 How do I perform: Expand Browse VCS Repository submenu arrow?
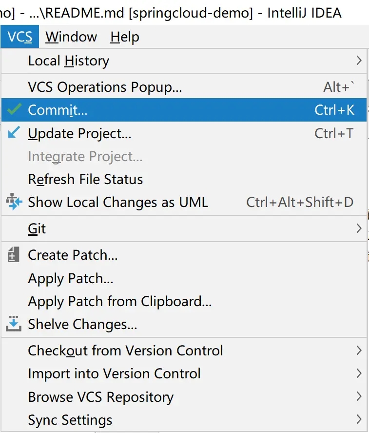pyautogui.click(x=359, y=397)
